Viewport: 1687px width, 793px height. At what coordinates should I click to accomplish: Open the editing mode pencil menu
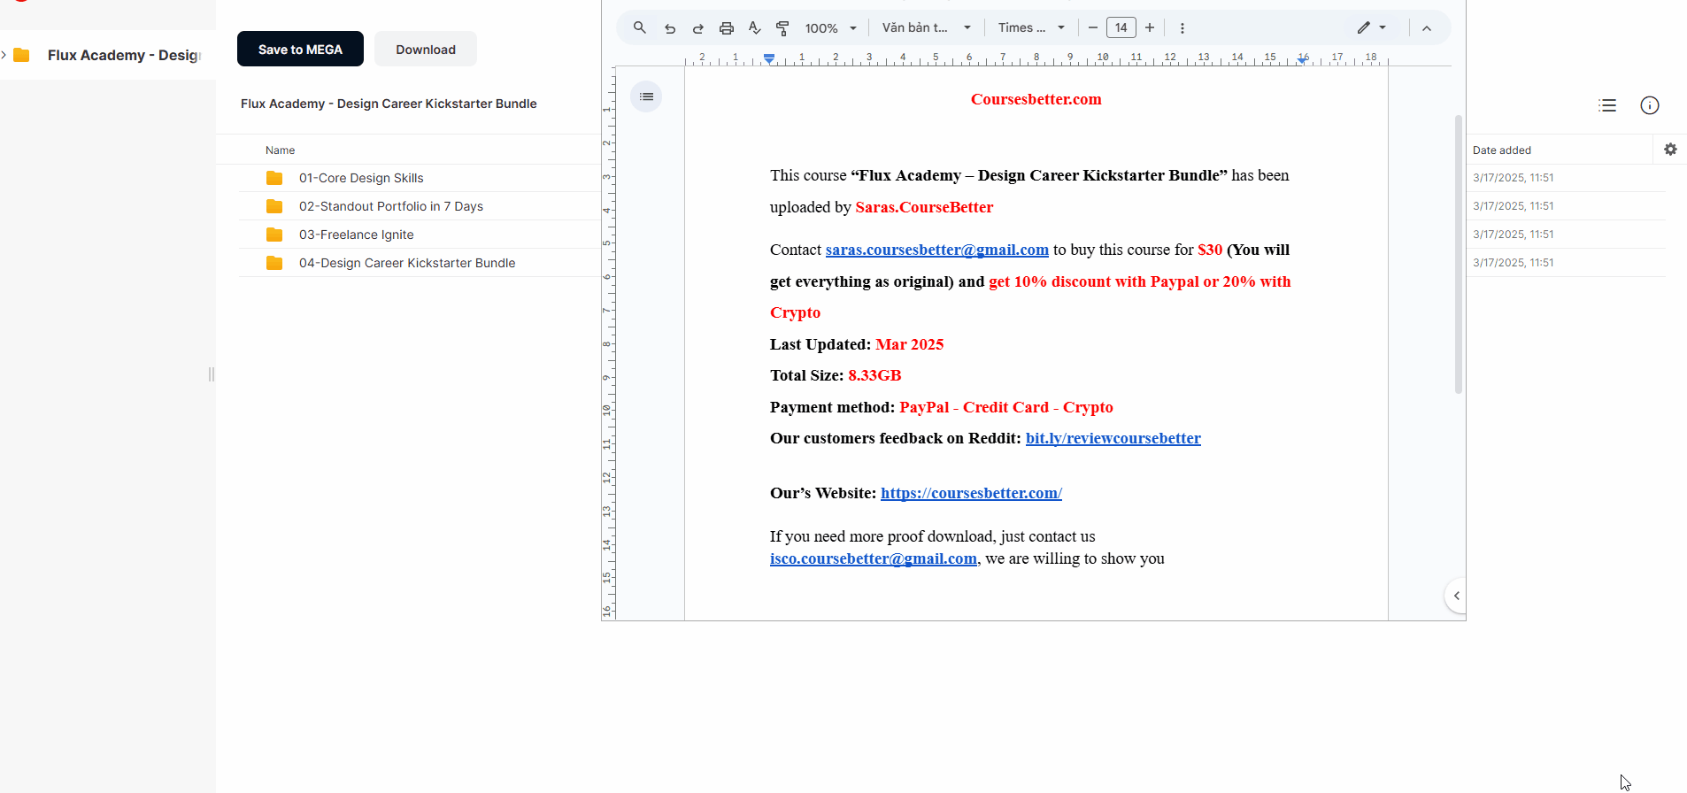[1371, 28]
